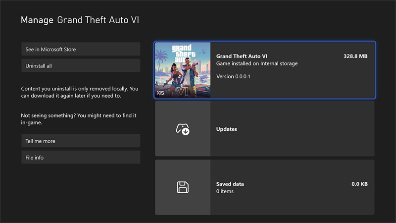Viewport: 396px width, 223px height.
Task: Select the Saved data label
Action: click(x=230, y=184)
